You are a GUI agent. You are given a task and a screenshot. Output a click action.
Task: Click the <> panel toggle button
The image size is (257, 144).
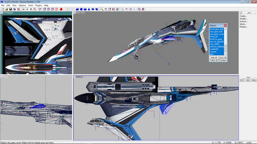pos(240,13)
